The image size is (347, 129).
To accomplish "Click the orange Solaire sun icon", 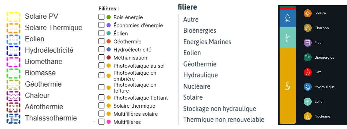I will pyautogui.click(x=308, y=13).
